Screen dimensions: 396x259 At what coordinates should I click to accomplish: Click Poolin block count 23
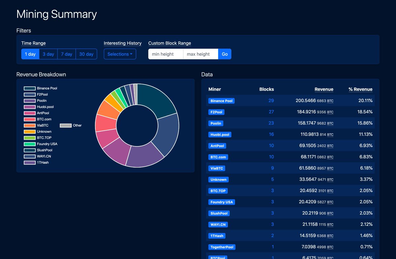[271, 123]
